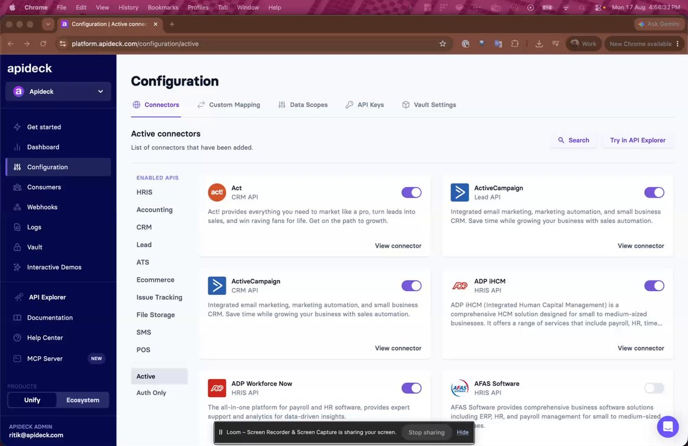Click the Act connector logo

coord(217,193)
